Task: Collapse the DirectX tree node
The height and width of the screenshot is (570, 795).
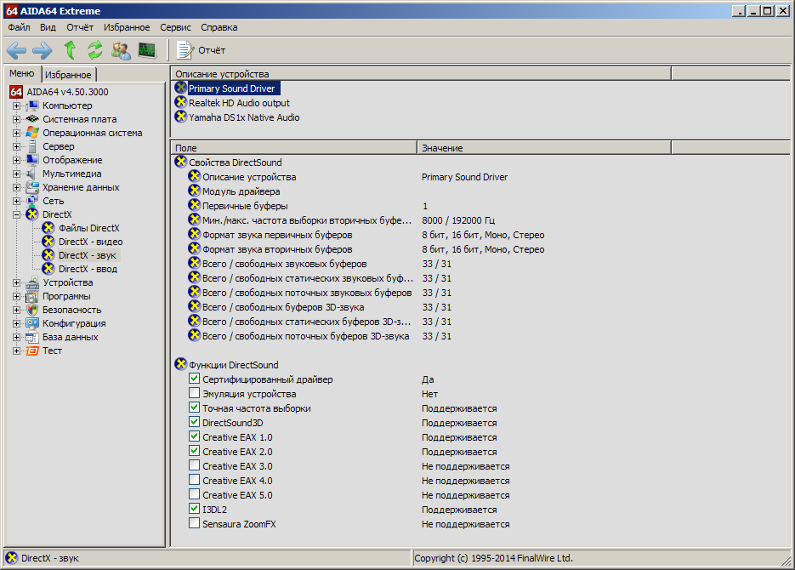Action: (17, 215)
